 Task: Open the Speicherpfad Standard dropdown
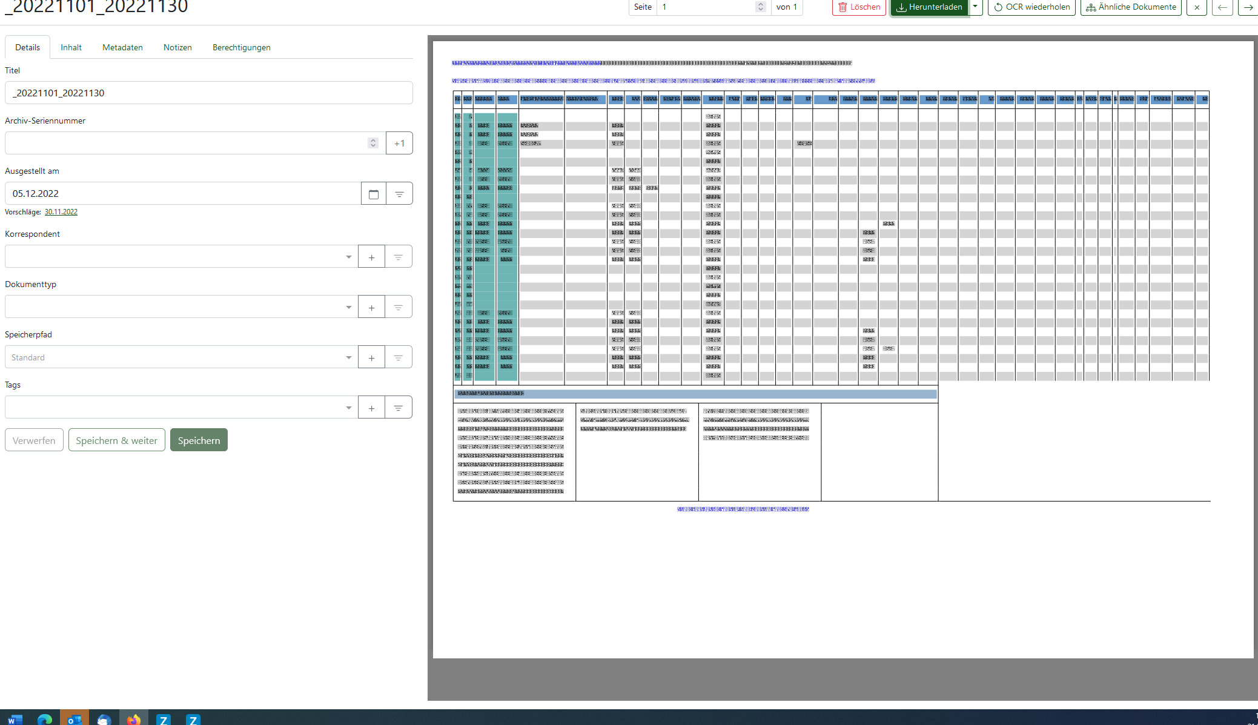click(x=348, y=357)
